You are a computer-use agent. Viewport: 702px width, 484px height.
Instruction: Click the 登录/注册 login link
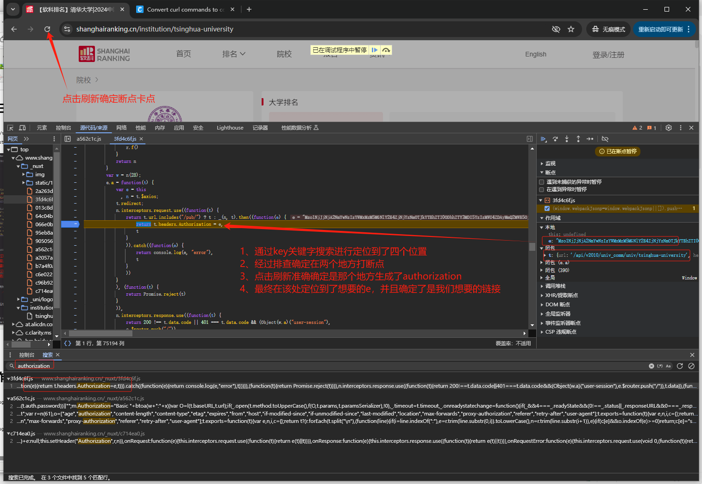(x=608, y=55)
